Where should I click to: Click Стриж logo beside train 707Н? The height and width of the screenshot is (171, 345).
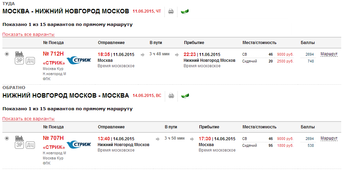click(x=78, y=144)
